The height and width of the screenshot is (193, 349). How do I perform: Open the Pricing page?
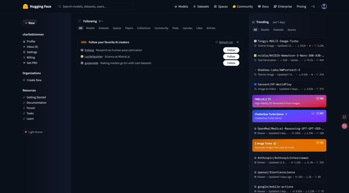[301, 6]
